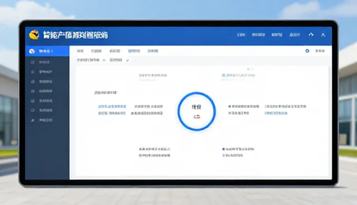This screenshot has height=205, width=357.
Task: Click icon of third sidebar entry
Action: pyautogui.click(x=32, y=72)
